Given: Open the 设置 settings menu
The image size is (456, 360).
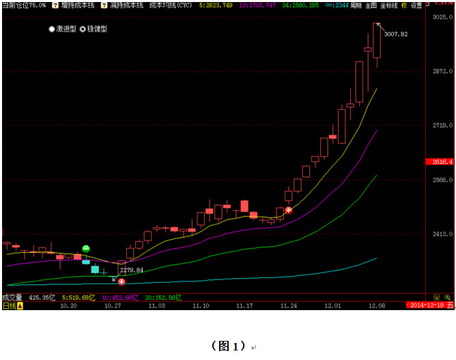Looking at the screenshot, I should click(x=416, y=5).
